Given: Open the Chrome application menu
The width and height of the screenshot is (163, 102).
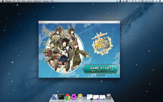Looking at the screenshot, I should pyautogui.click(x=8, y=1).
